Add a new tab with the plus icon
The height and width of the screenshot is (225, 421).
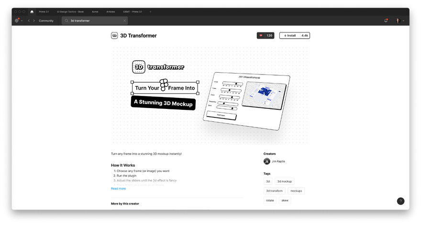pos(150,12)
